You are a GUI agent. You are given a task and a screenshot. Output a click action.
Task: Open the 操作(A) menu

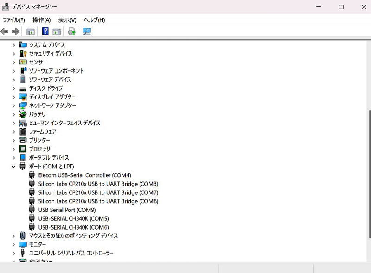click(x=42, y=20)
